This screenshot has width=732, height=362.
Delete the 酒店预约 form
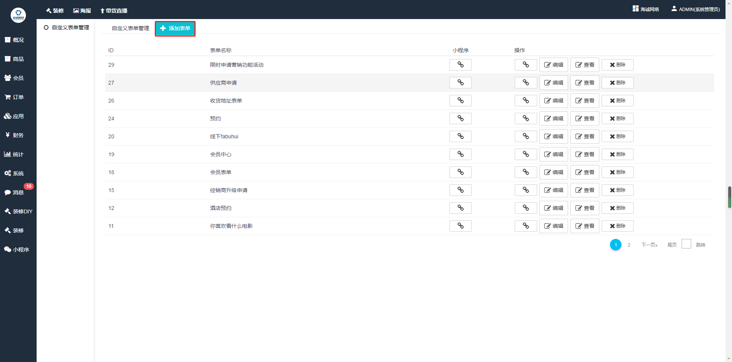click(618, 208)
